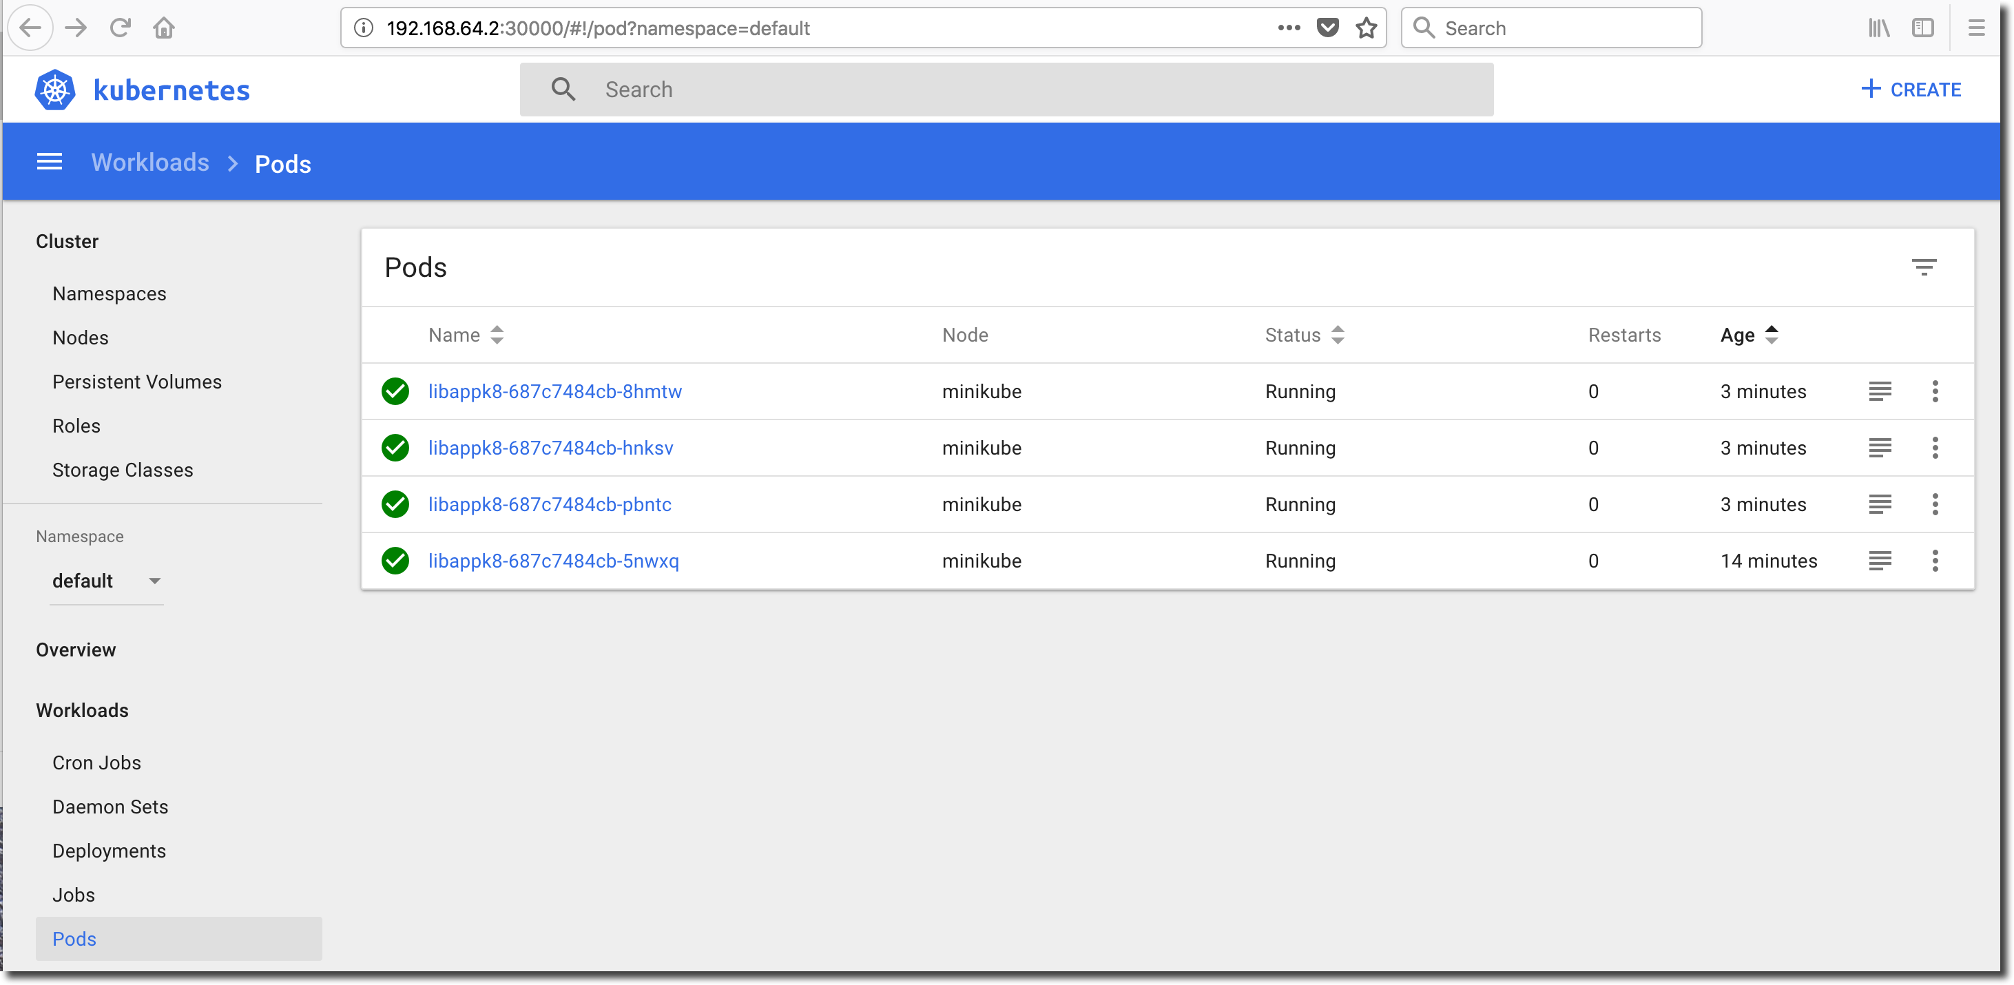Open pod link libappk8-687c7484cb-8hmtw
Image resolution: width=2014 pixels, height=985 pixels.
[x=554, y=391]
